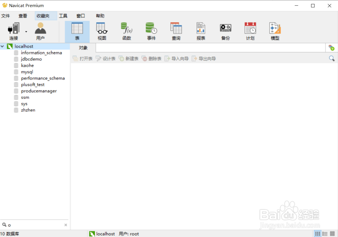Screen dimensions: 338x237
Task: Show 事件 (Events) objects
Action: tap(151, 31)
